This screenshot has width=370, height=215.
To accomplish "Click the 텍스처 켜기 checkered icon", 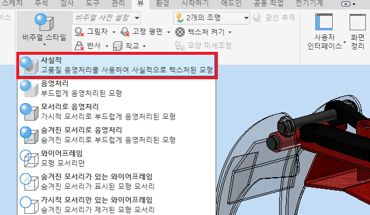I will (180, 32).
